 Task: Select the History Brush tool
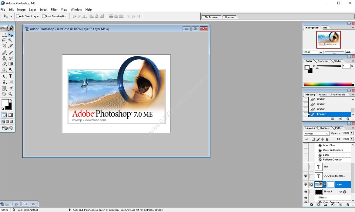tap(11, 58)
